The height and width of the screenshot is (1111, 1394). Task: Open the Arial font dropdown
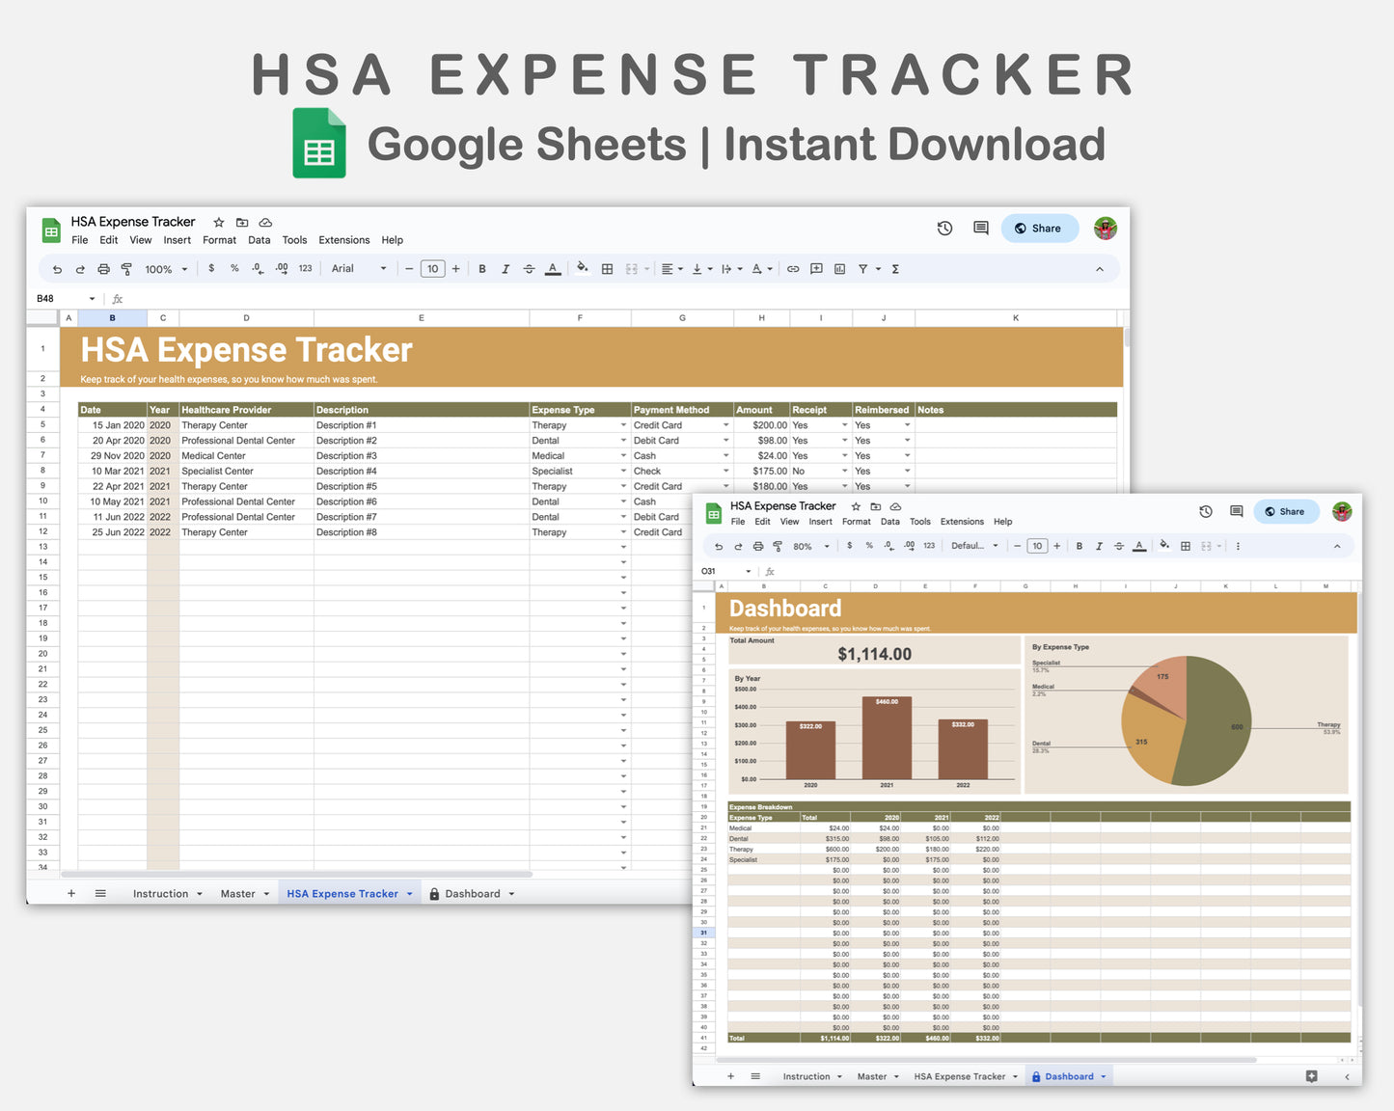[356, 268]
